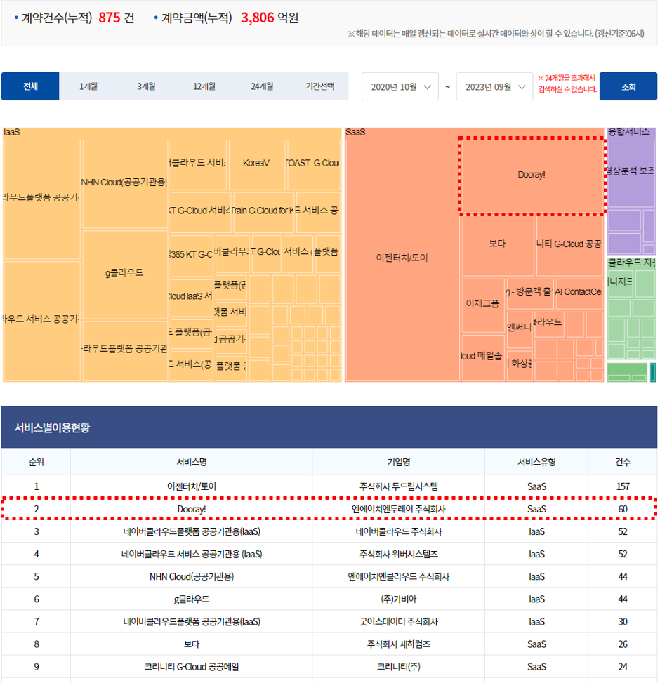The image size is (660, 683).
Task: Click 이젠터치/토이 in the service table
Action: 192,486
